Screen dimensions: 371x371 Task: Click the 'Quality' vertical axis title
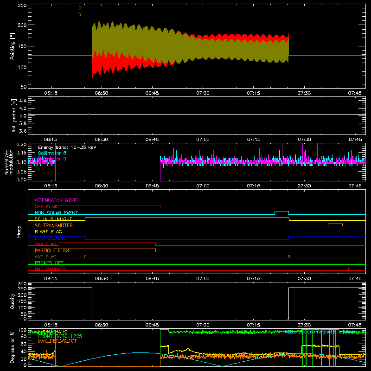(x=13, y=301)
